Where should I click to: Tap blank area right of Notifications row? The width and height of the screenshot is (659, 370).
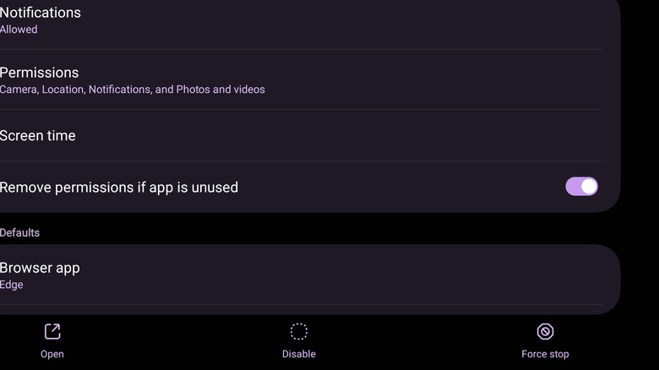tap(338, 20)
